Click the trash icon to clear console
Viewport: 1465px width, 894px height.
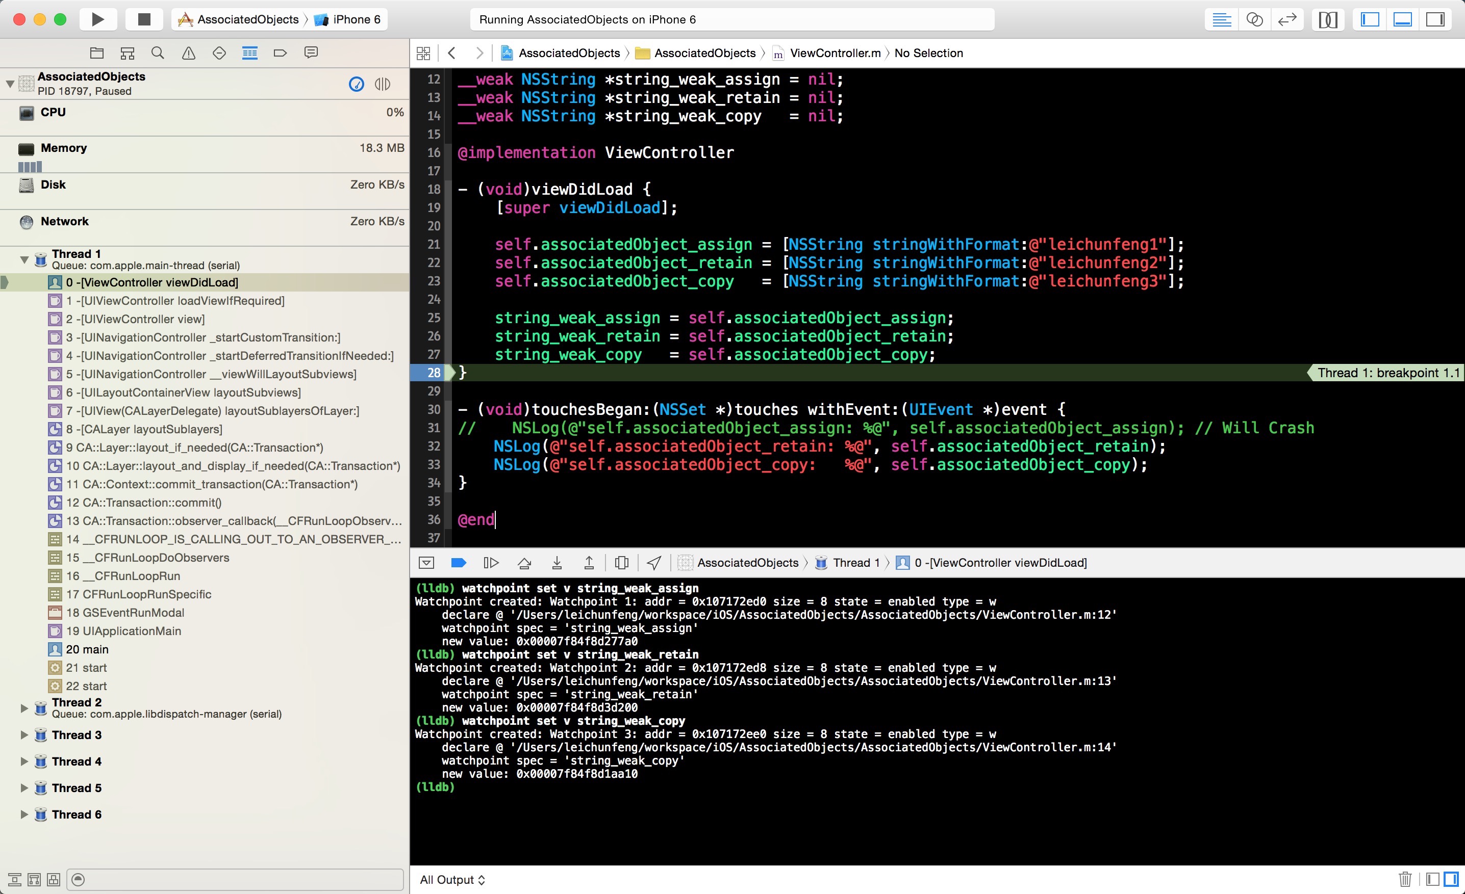1404,879
